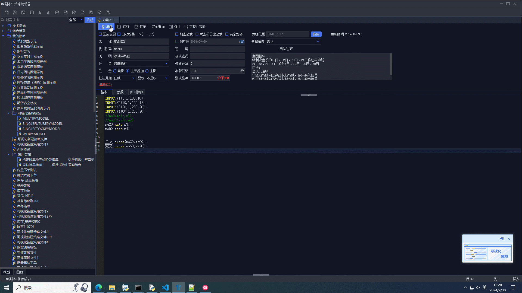
Task: Open the 复权 不复权 dropdown
Action: pyautogui.click(x=157, y=78)
